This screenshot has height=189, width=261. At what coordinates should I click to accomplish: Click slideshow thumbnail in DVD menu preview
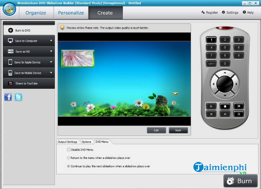[x=78, y=59]
